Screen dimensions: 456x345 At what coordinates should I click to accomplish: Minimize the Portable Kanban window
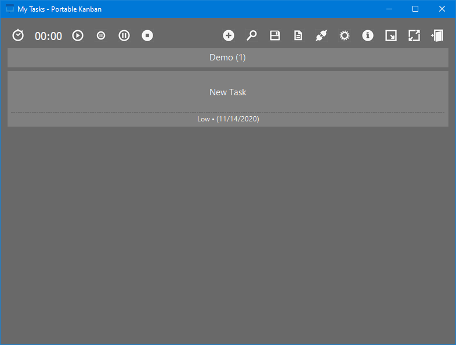click(389, 9)
